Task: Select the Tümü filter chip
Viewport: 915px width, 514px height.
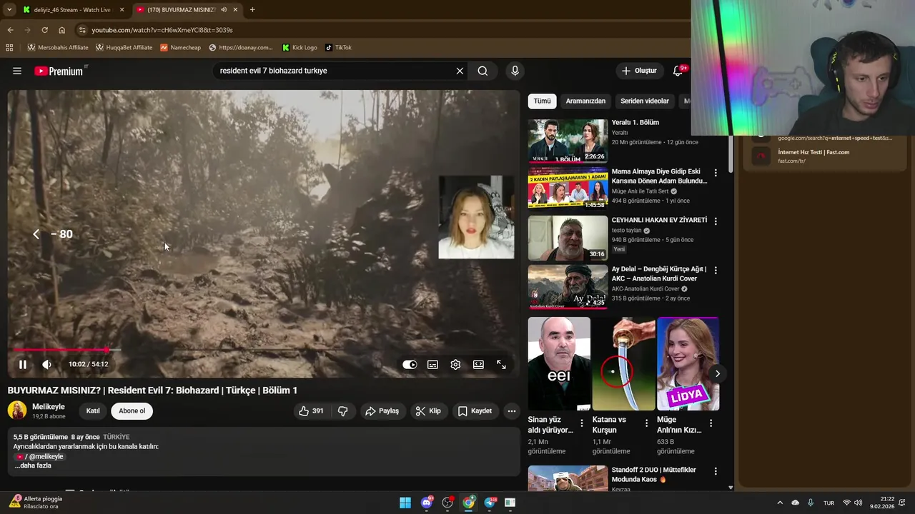Action: pyautogui.click(x=542, y=101)
